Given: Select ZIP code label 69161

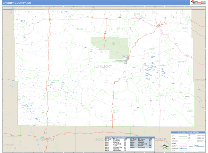Looking at the screenshot, I should click(116, 111).
